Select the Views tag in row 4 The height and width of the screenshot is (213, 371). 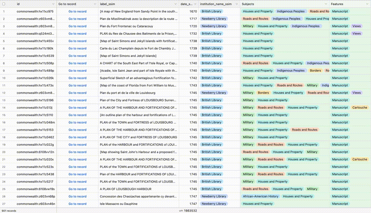click(357, 34)
